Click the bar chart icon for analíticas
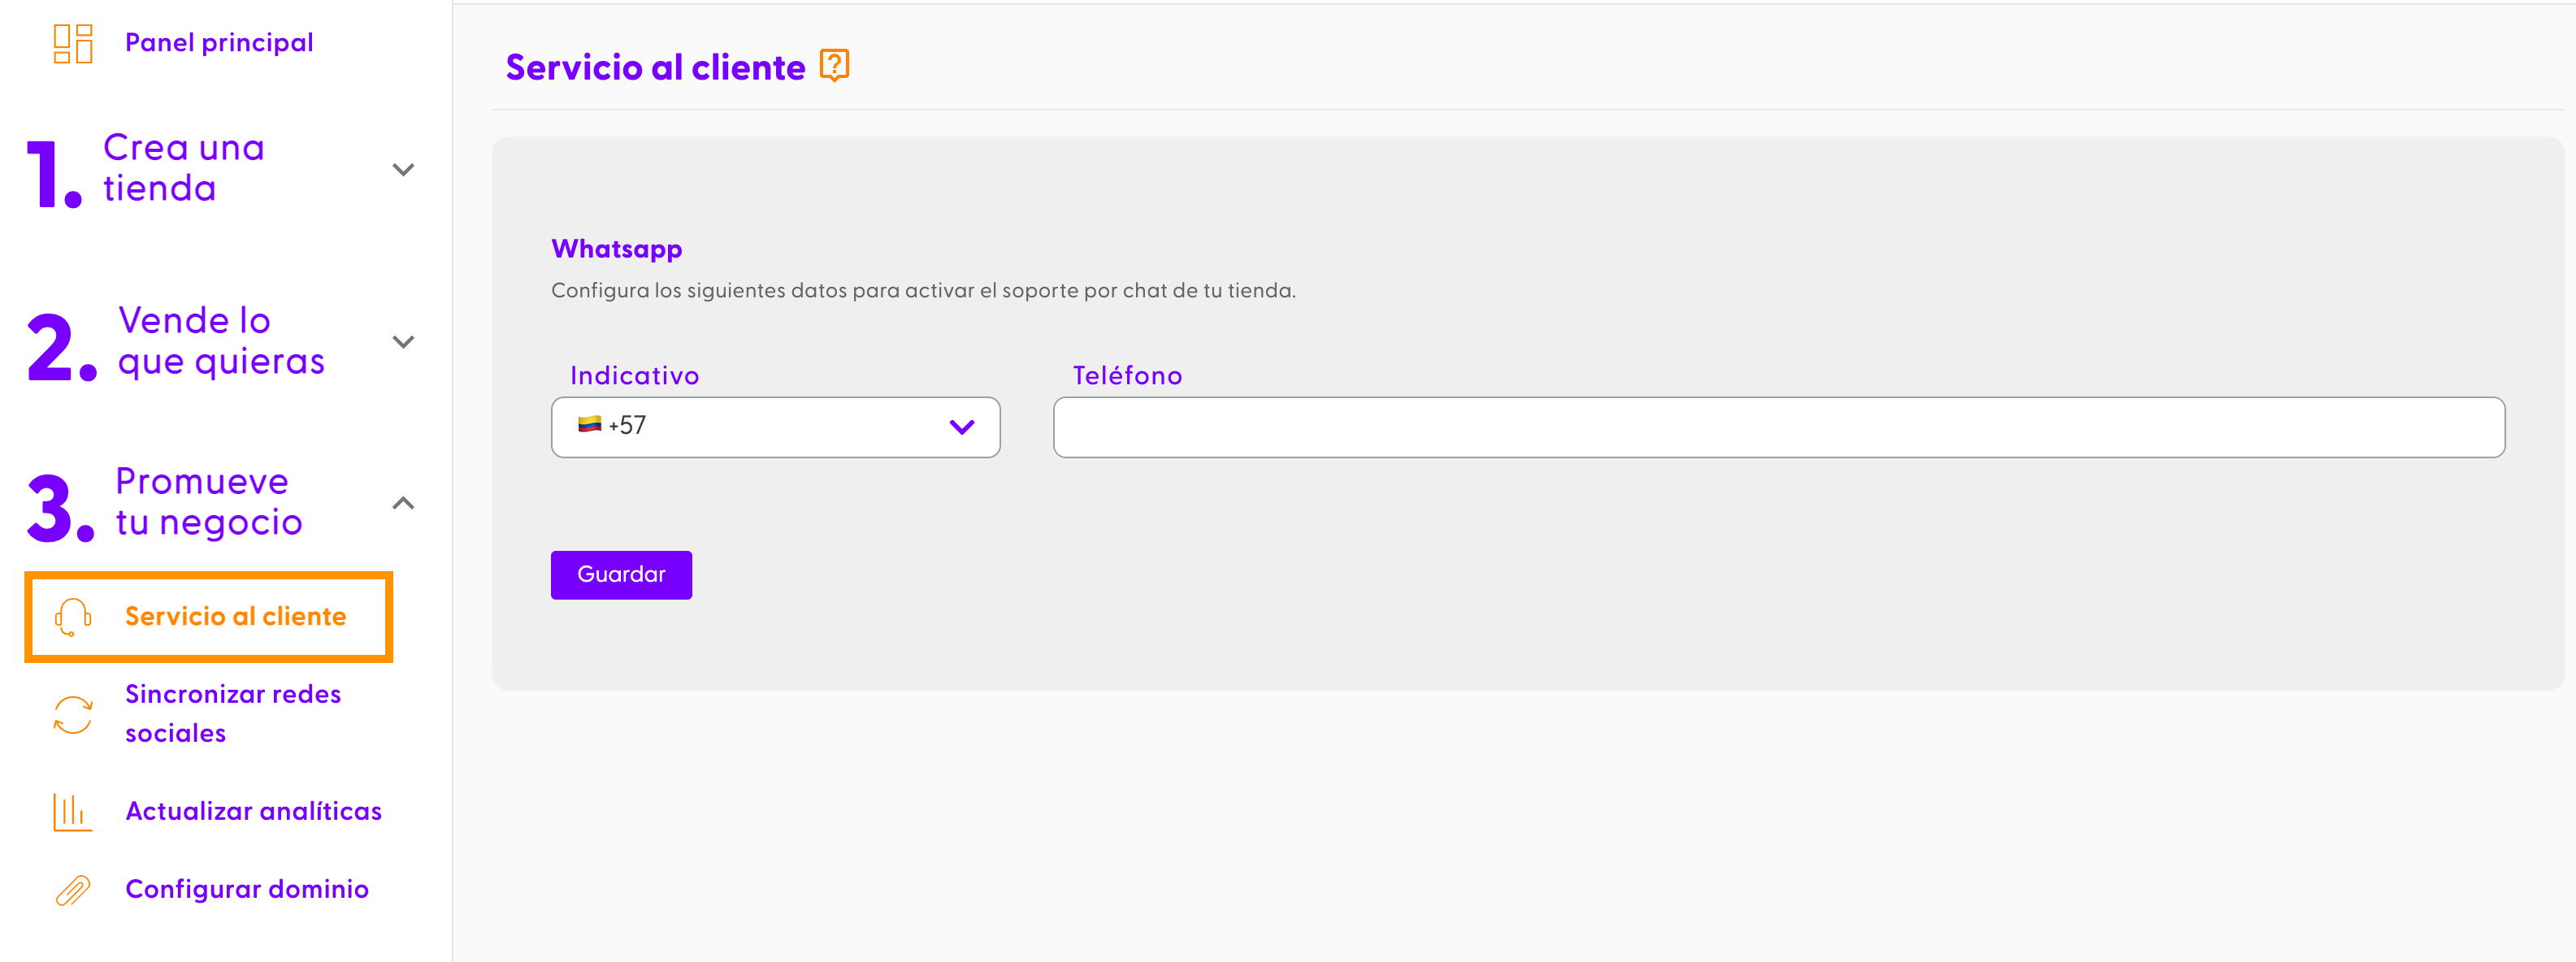 (x=73, y=811)
